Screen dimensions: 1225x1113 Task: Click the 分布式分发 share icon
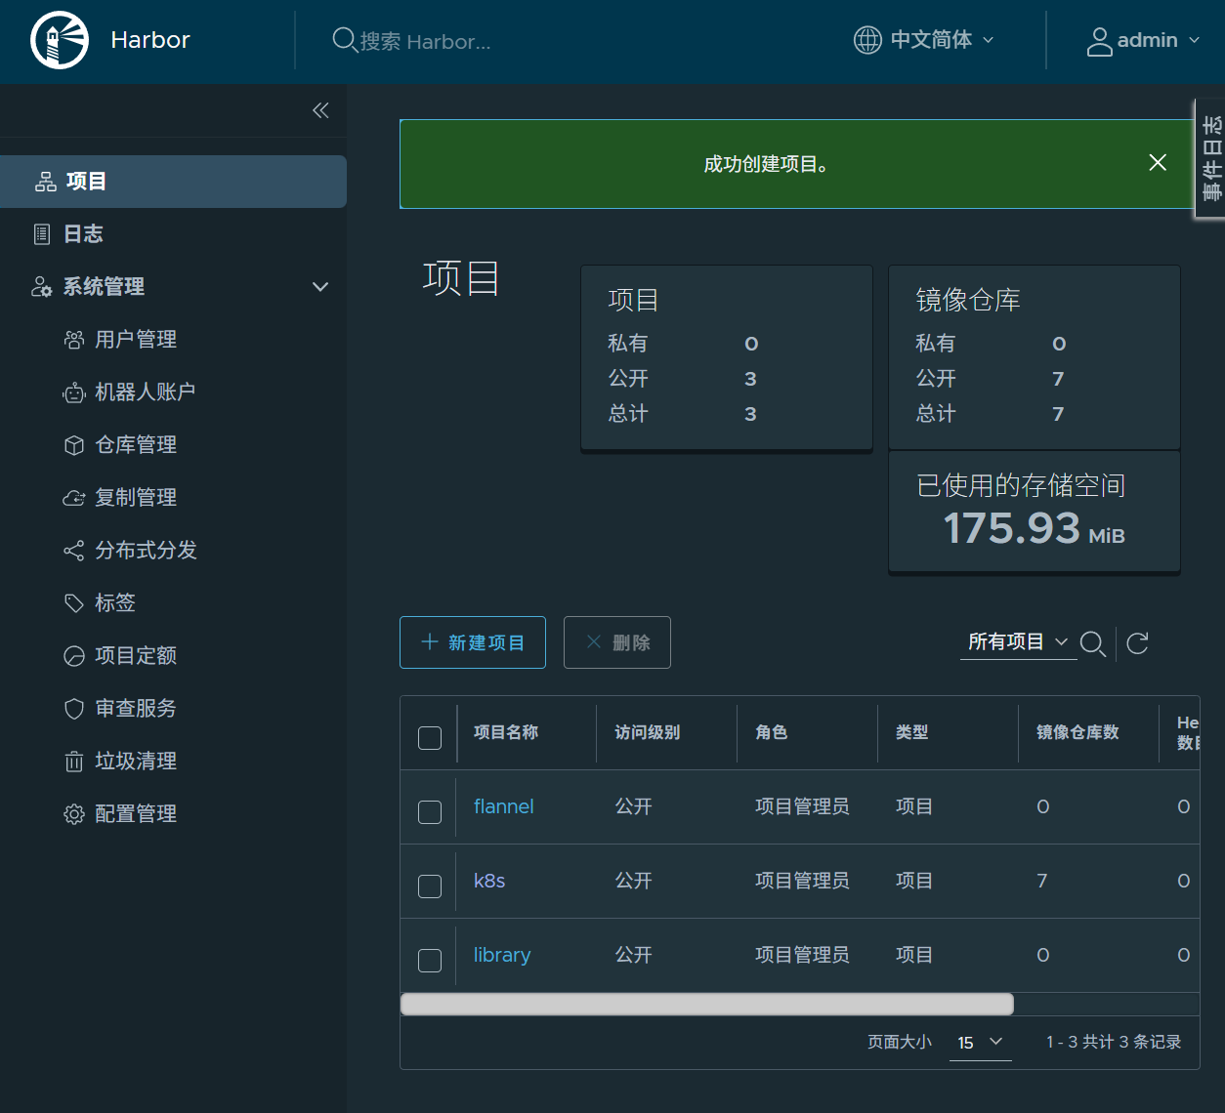74,551
